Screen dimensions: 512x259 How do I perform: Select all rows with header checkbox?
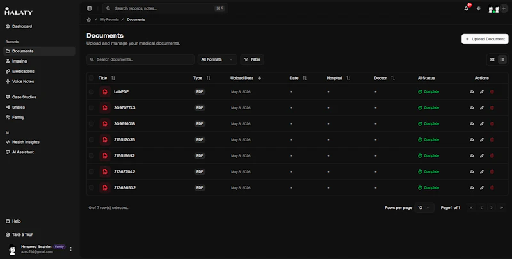(x=91, y=78)
